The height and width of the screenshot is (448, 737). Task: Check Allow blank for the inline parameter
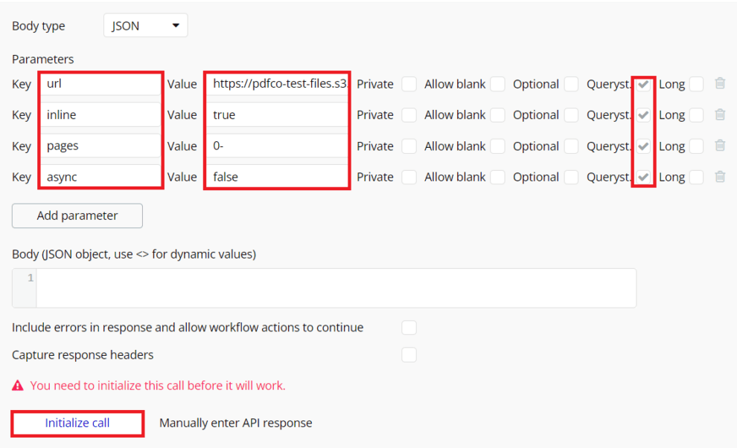click(x=496, y=114)
